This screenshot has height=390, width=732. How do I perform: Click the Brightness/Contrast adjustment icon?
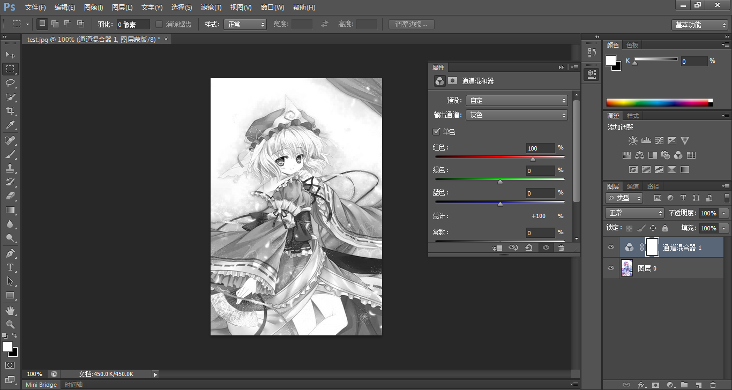(633, 141)
